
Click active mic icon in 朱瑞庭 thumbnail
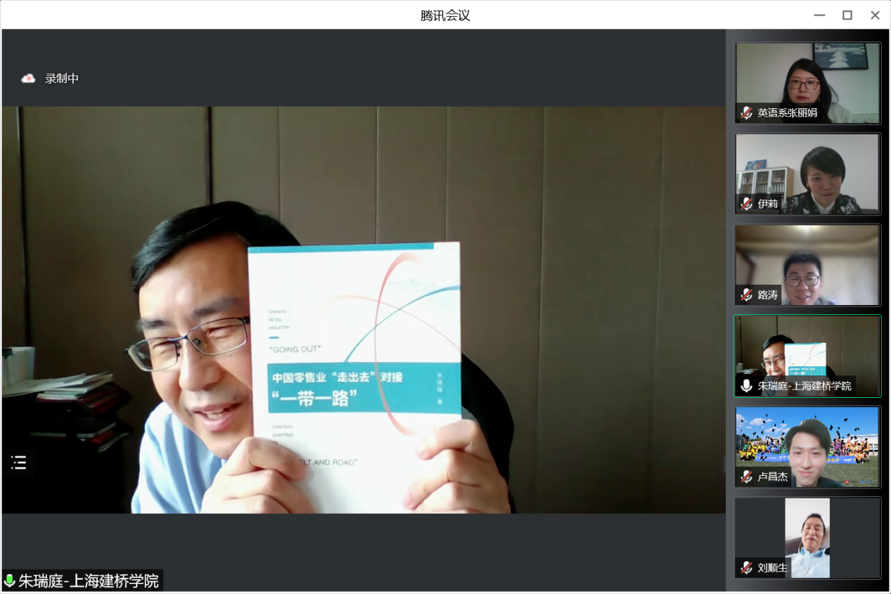(746, 386)
